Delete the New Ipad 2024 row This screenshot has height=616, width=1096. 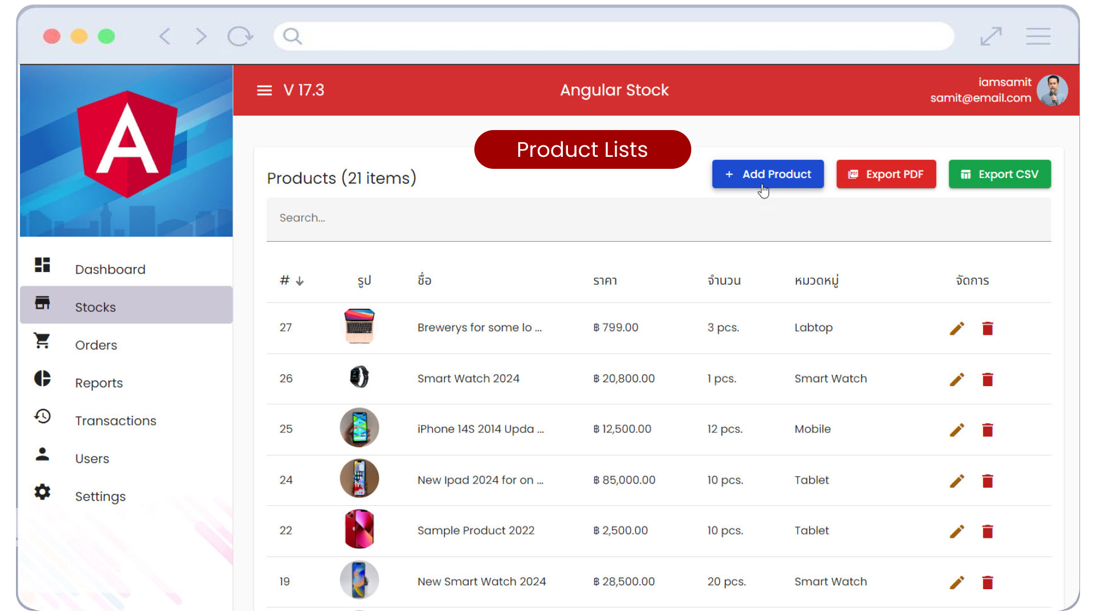point(988,481)
